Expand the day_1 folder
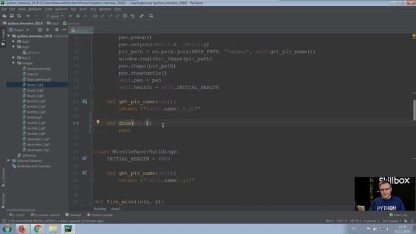The image size is (416, 234). click(x=14, y=58)
